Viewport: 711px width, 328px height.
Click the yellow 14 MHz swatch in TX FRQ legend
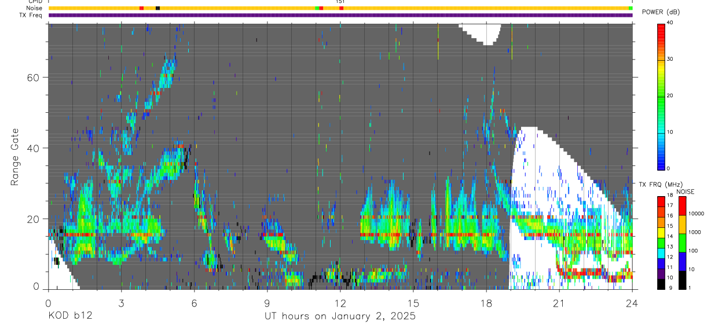click(x=661, y=233)
